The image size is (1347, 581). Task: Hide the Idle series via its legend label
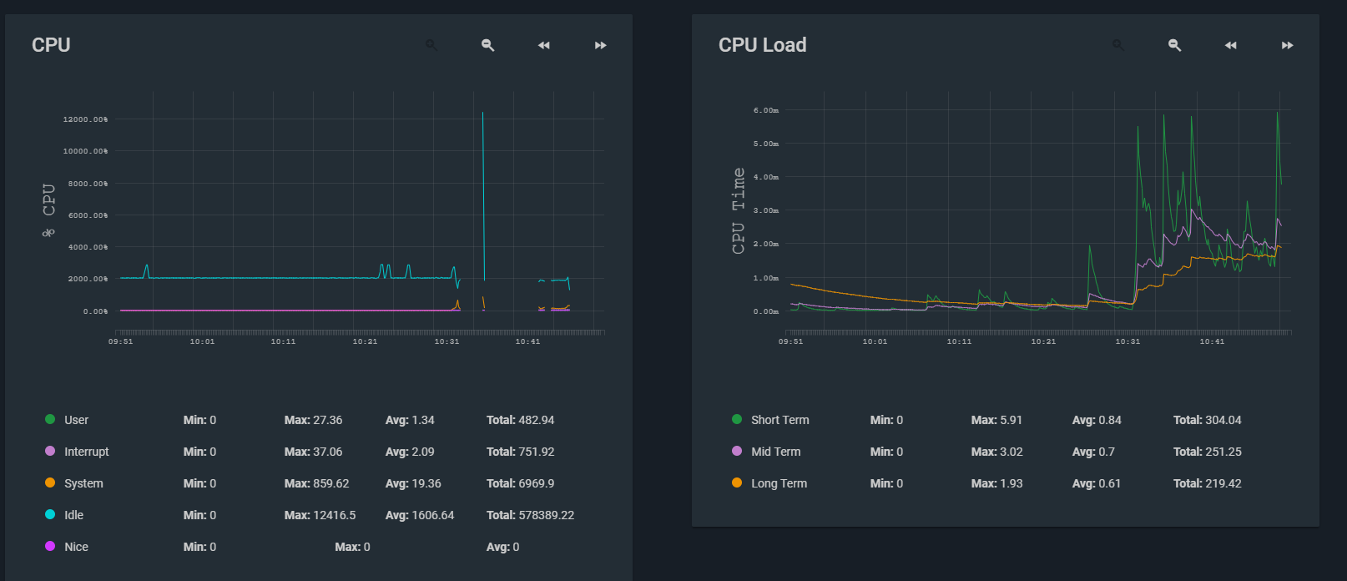point(73,515)
